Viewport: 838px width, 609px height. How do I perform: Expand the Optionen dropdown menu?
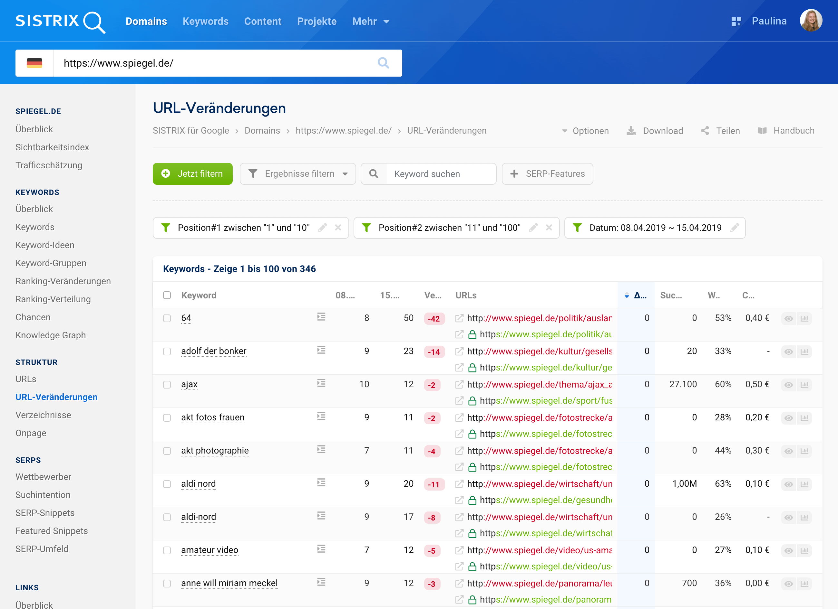pos(584,131)
